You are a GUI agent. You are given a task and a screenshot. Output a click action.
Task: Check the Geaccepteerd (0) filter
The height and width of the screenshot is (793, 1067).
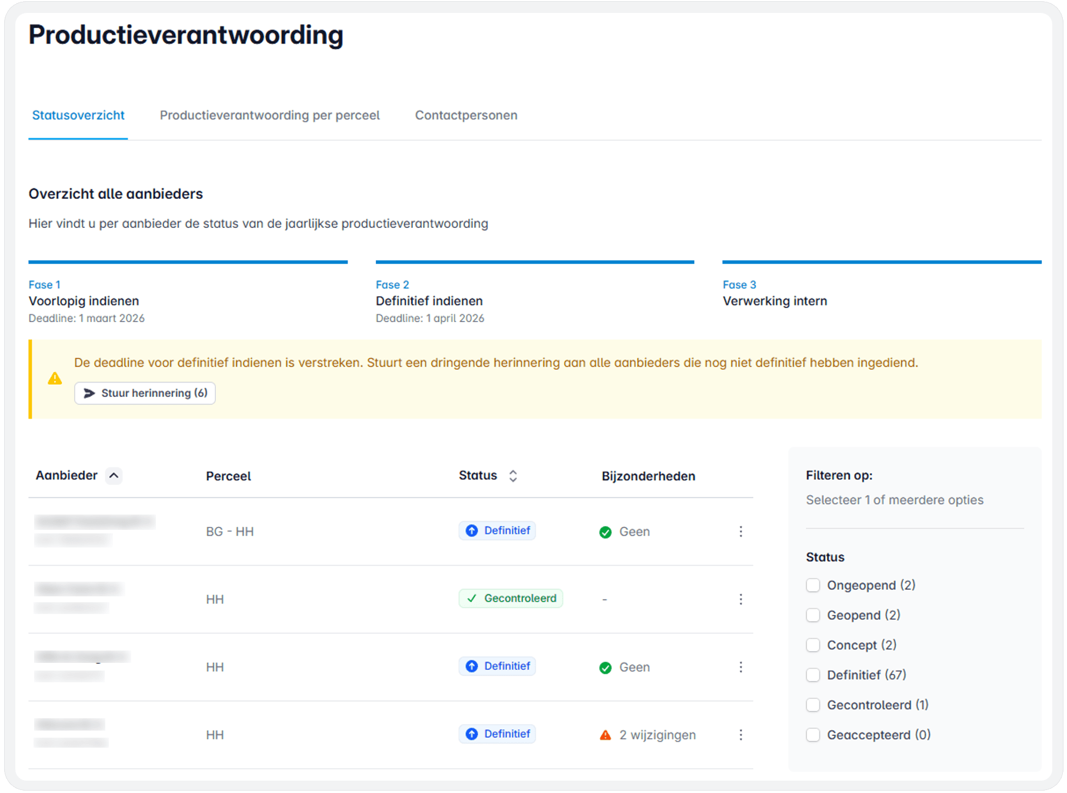pyautogui.click(x=813, y=735)
